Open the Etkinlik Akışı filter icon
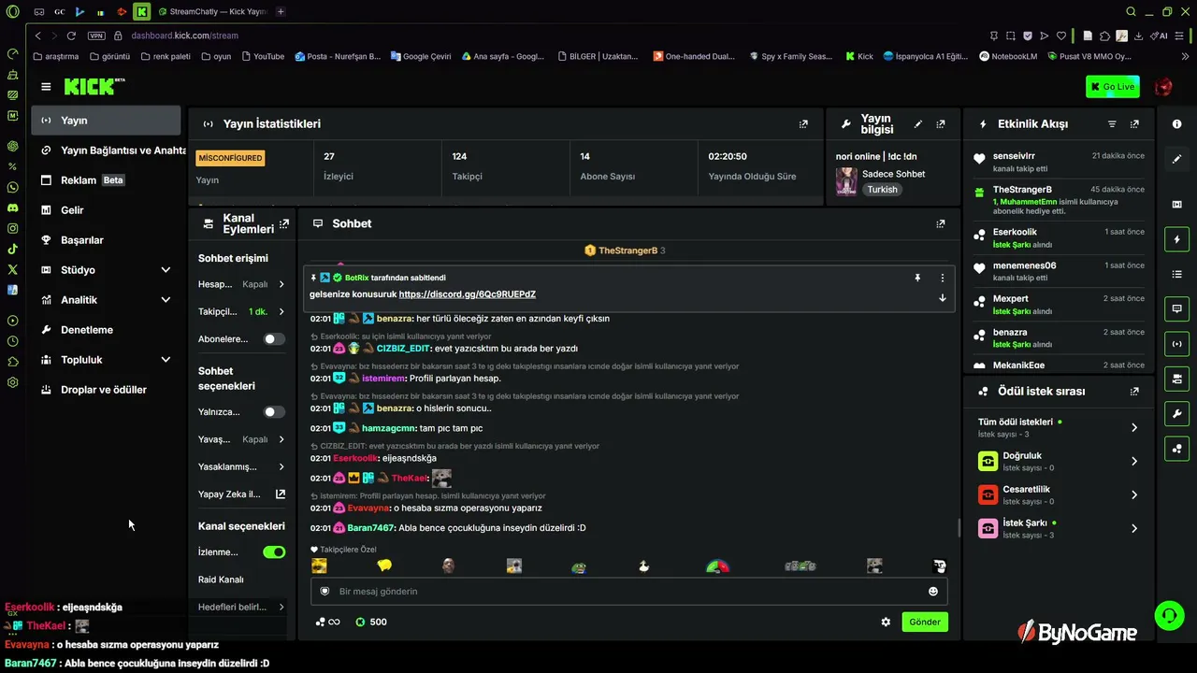The image size is (1197, 673). click(1112, 123)
